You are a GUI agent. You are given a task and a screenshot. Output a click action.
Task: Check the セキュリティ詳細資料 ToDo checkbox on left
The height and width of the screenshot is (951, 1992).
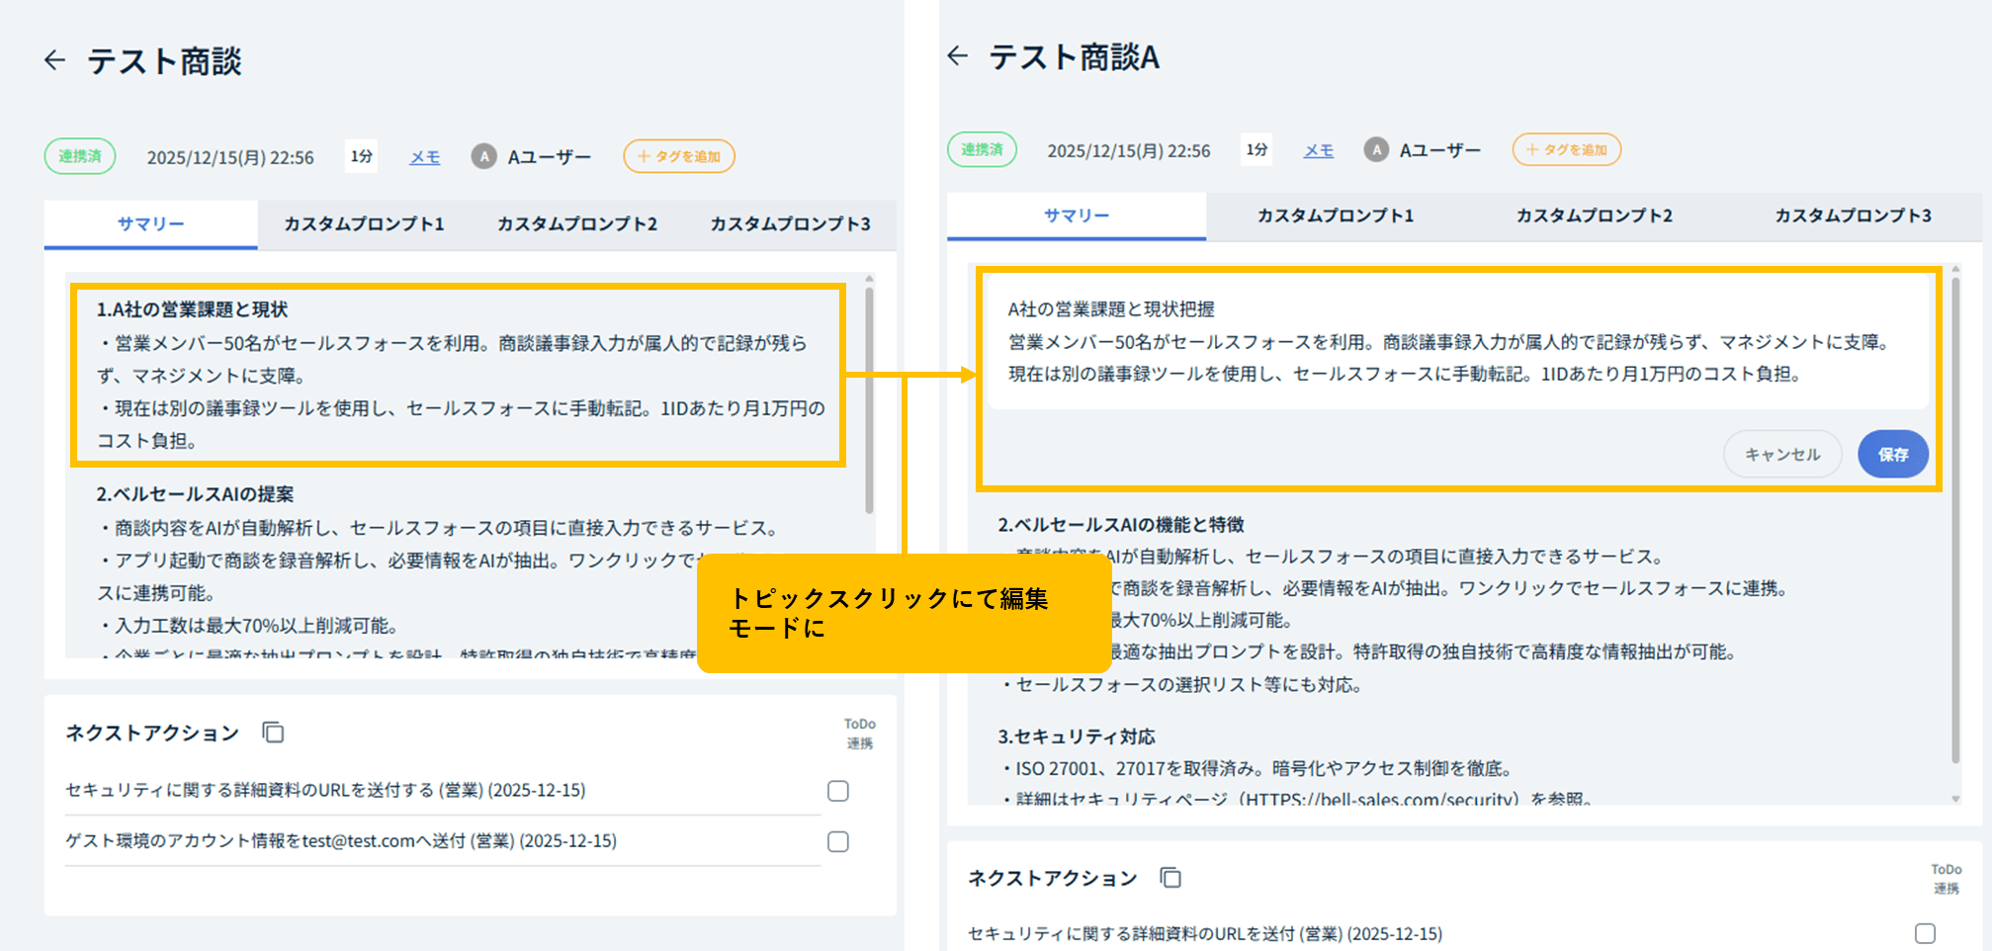pyautogui.click(x=838, y=791)
